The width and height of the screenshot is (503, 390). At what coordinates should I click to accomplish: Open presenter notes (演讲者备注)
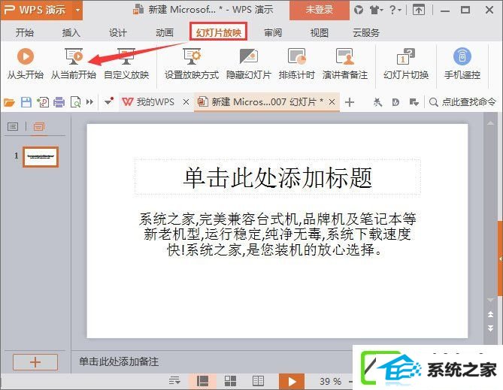tap(345, 64)
